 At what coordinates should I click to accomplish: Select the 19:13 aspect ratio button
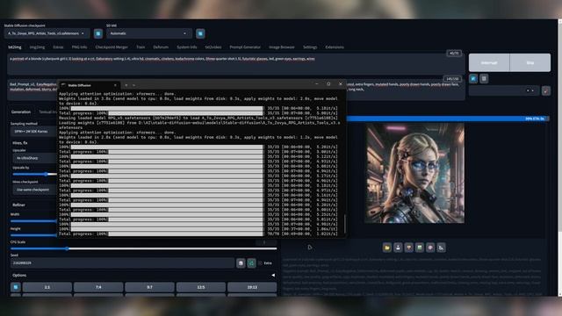pos(252,287)
